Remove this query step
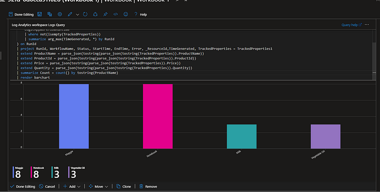The width and height of the screenshot is (380, 192). [148, 186]
